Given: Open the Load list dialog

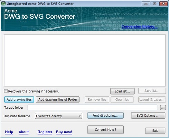Looking at the screenshot, I should (x=122, y=91).
